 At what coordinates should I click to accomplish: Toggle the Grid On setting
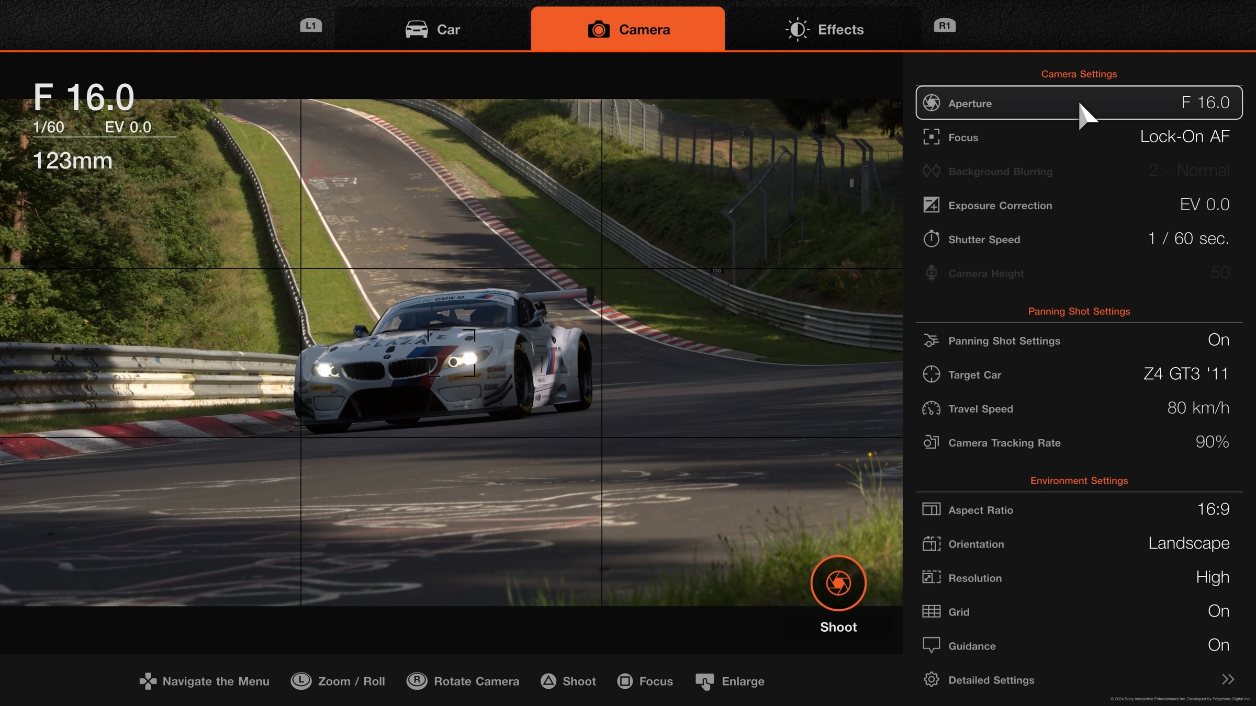click(1218, 611)
